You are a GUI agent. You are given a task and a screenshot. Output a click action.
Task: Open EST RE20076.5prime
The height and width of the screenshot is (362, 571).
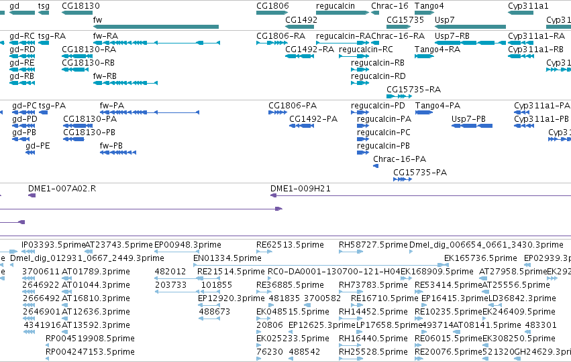tap(448, 352)
